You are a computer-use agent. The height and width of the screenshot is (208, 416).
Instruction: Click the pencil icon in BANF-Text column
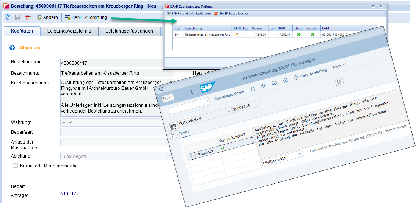coord(236,34)
